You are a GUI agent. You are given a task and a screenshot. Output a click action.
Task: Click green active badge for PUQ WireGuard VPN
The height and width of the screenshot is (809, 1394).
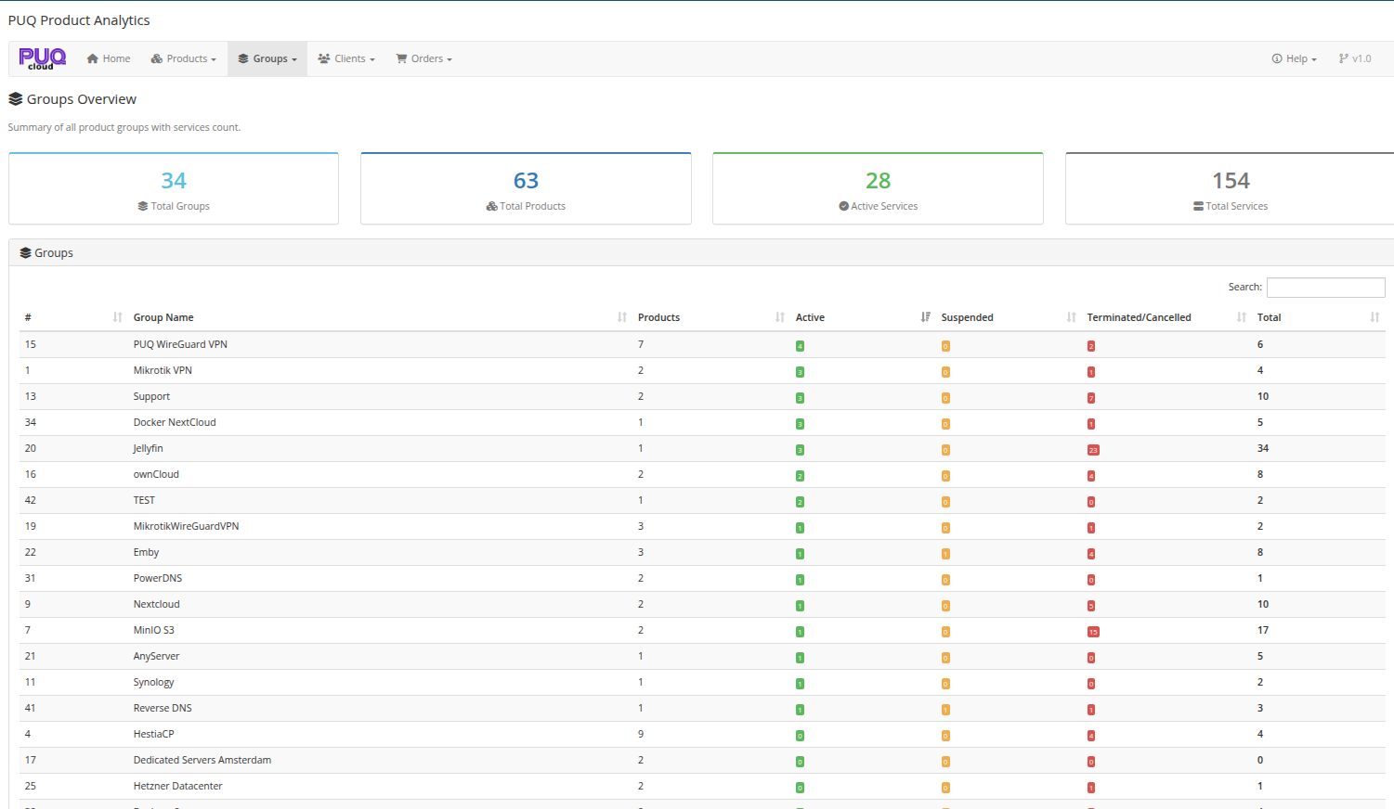click(800, 346)
